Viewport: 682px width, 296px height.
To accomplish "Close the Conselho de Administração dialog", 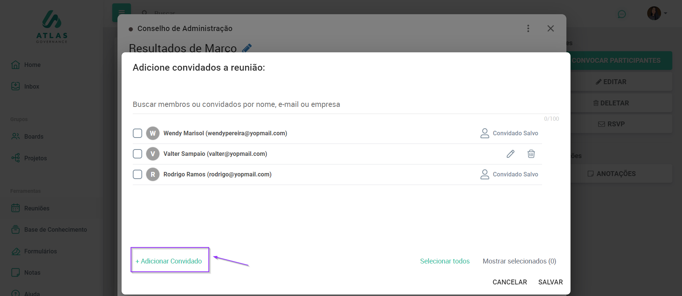I will [550, 28].
